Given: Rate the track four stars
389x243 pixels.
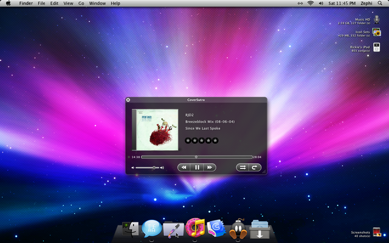Looking at the screenshot, I should pyautogui.click(x=208, y=140).
